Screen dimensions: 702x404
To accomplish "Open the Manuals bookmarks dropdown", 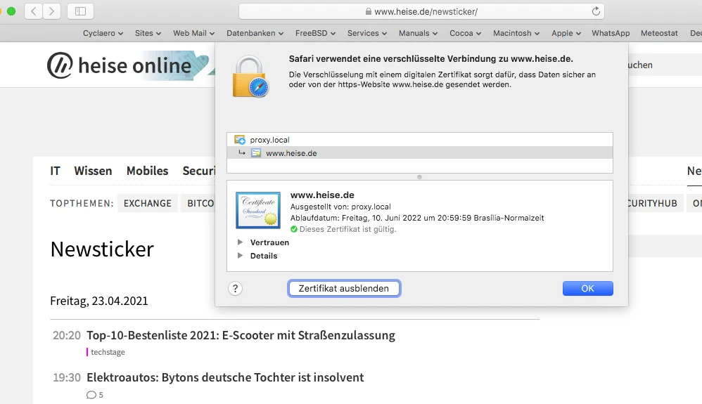I will tap(418, 33).
